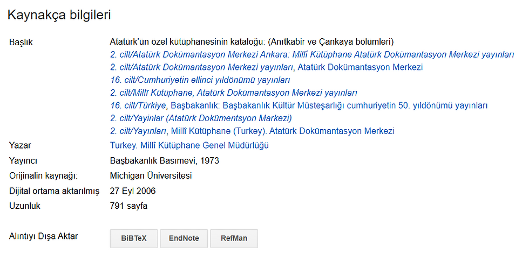Open the first series link mentioning Ankara
The image size is (529, 254).
312,54
